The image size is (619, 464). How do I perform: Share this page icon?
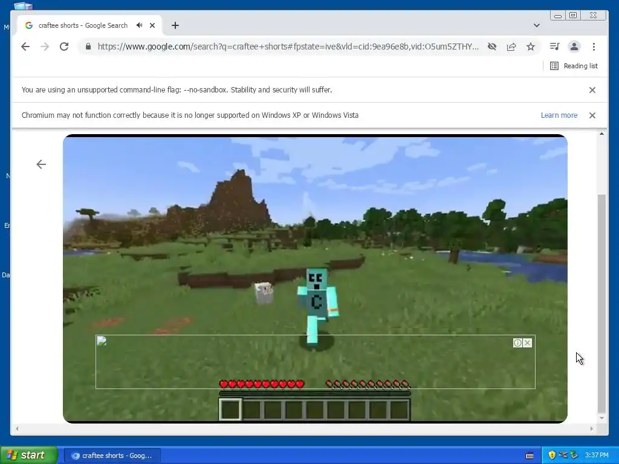[511, 47]
